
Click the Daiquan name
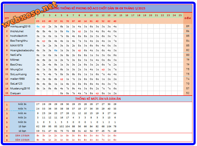(x=15, y=93)
